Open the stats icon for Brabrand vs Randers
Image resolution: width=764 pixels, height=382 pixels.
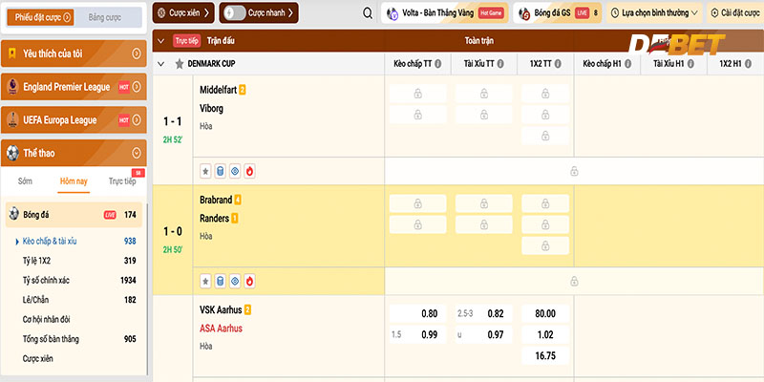pos(220,282)
